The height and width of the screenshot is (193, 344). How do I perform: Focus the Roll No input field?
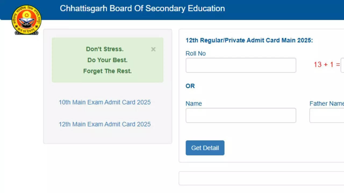241,65
